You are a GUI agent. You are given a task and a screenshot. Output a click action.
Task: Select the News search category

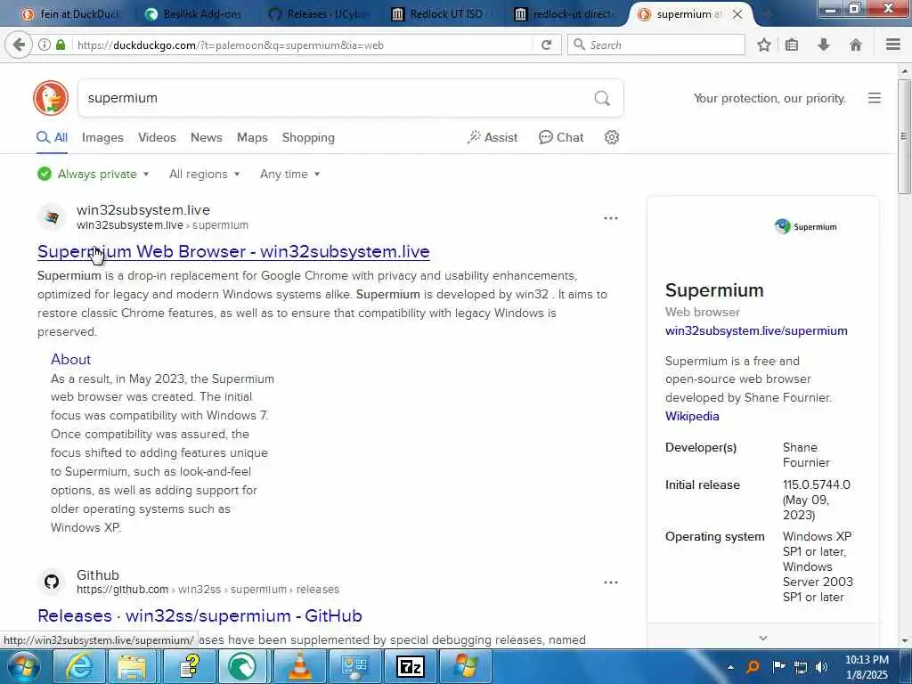[x=207, y=137]
